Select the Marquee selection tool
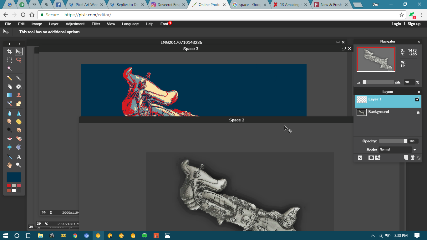This screenshot has width=427, height=240. pyautogui.click(x=10, y=60)
